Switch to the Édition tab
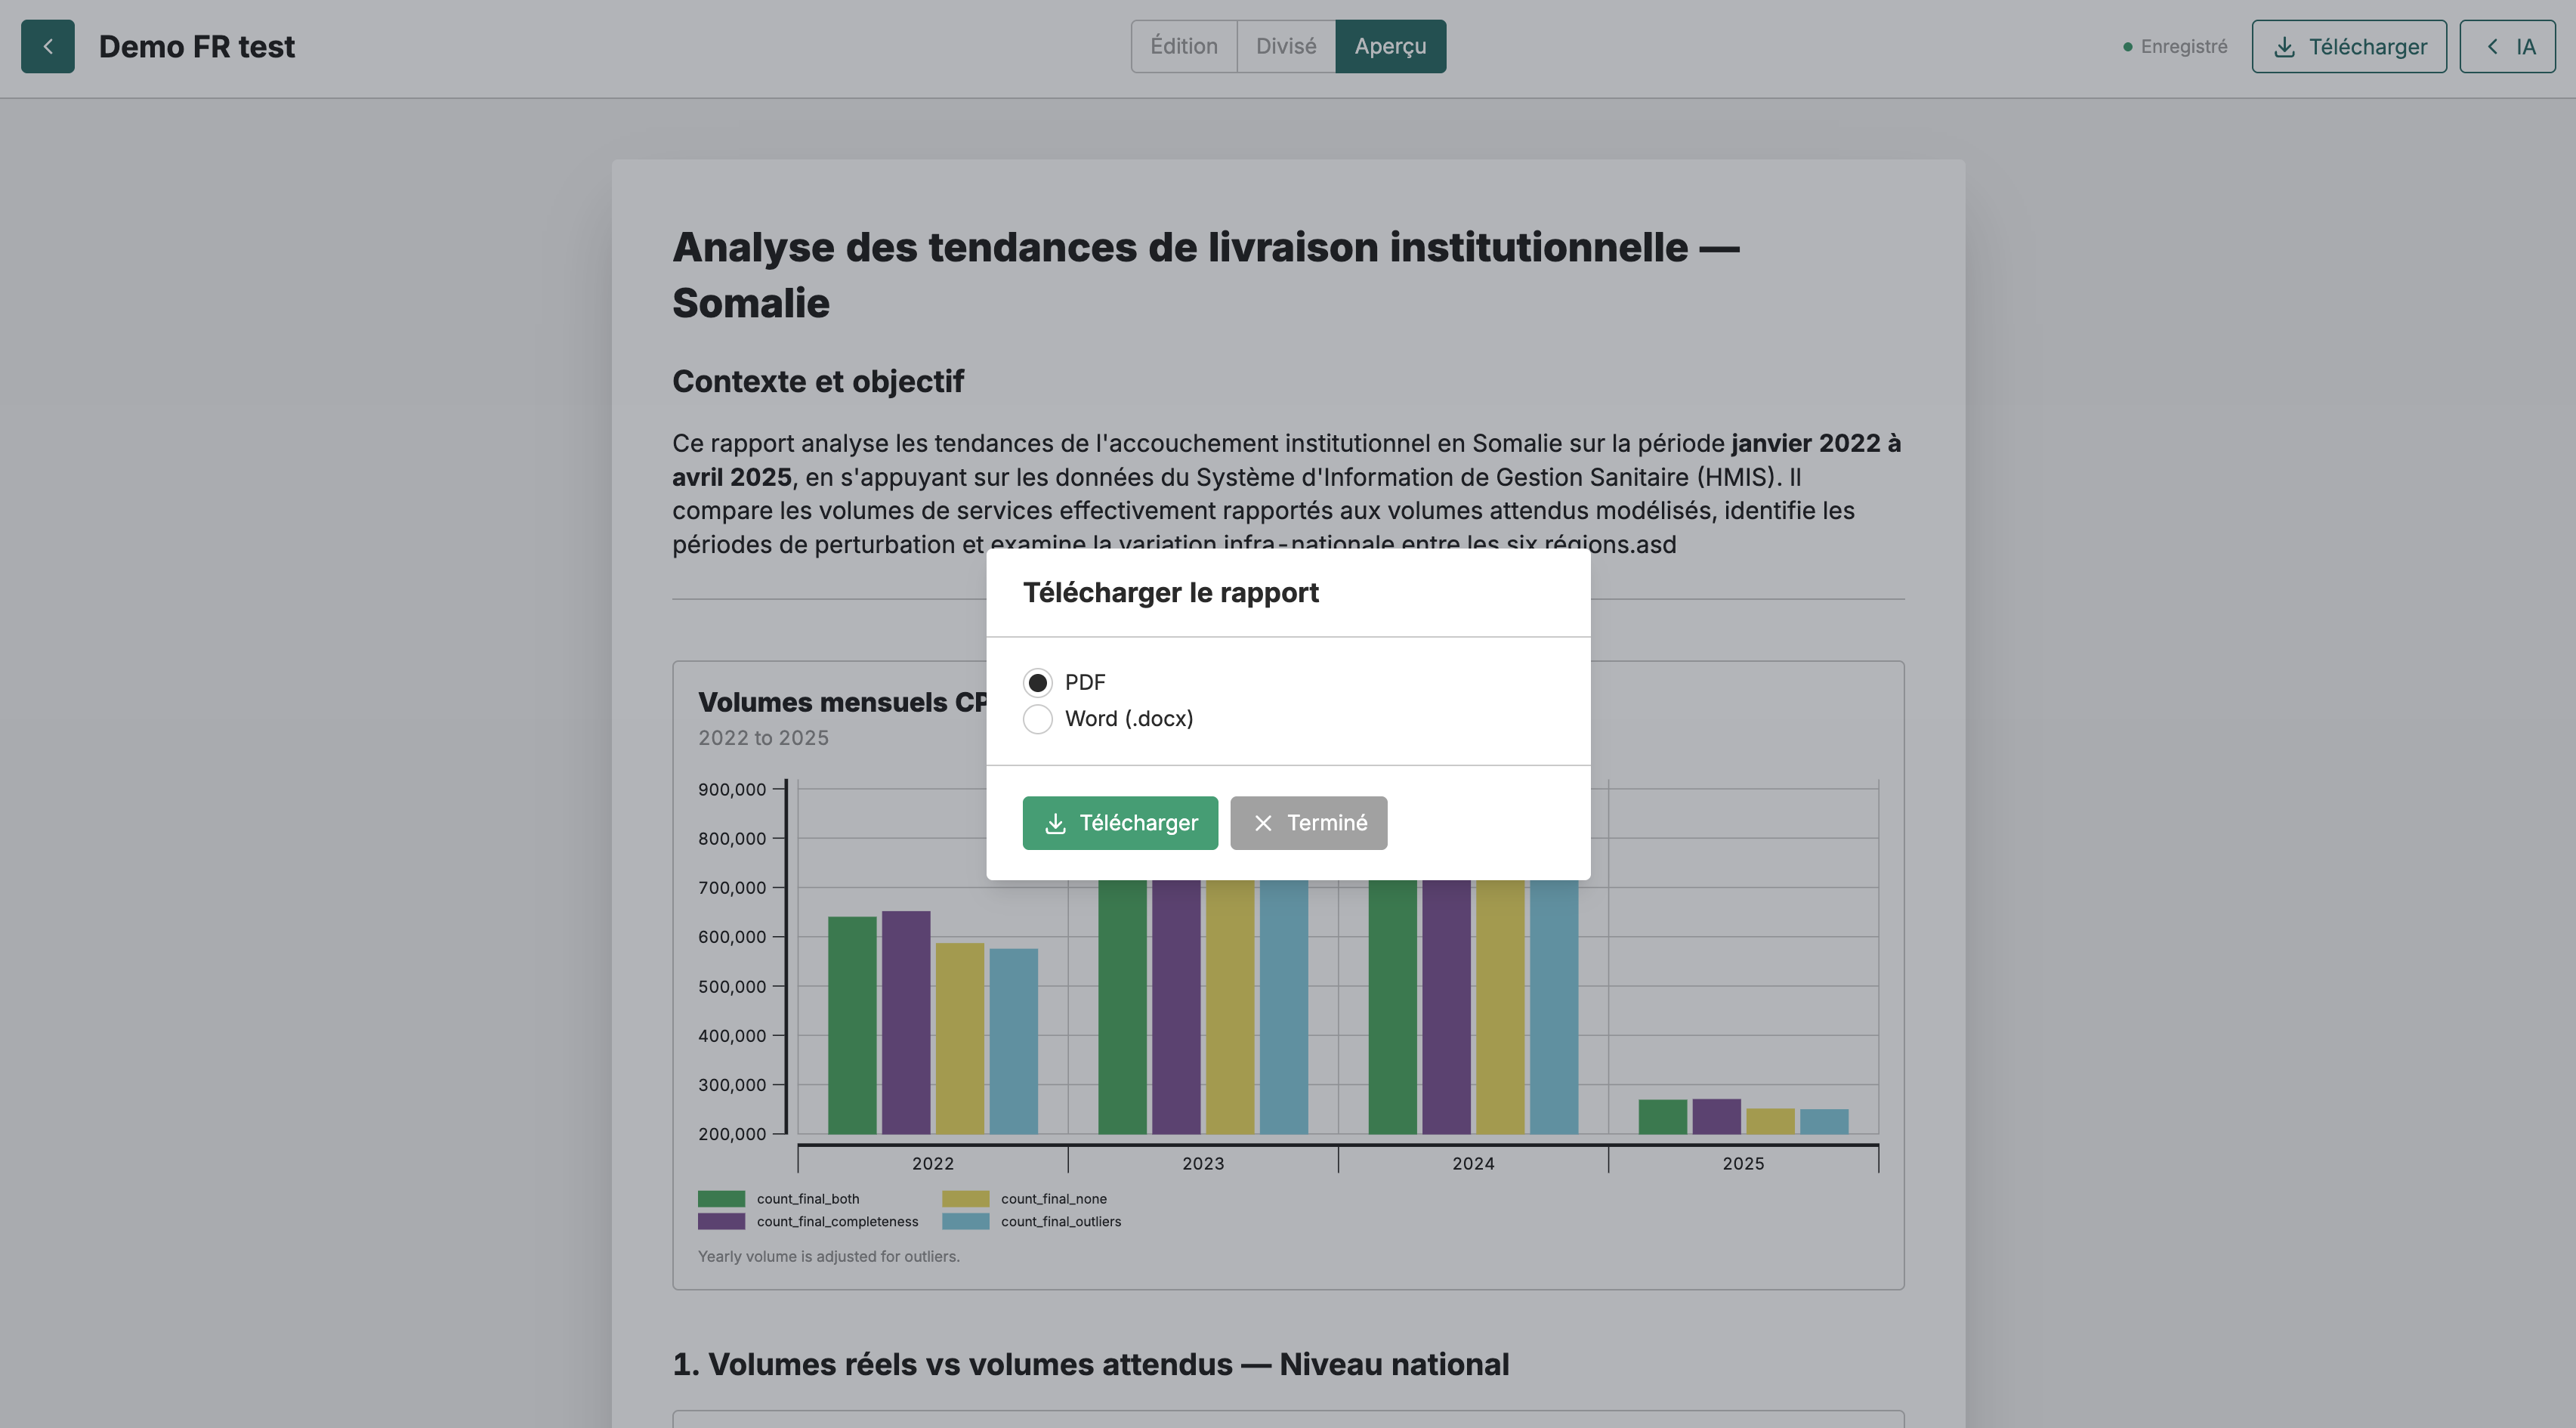The image size is (2576, 1428). coord(1184,46)
